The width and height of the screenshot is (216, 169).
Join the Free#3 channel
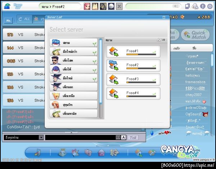click(133, 80)
